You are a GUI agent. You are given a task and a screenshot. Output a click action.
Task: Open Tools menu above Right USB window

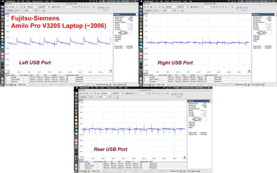185,1
